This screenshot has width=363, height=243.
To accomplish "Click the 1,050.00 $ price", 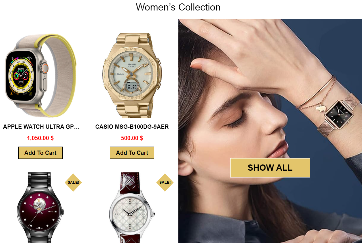I will pyautogui.click(x=40, y=138).
